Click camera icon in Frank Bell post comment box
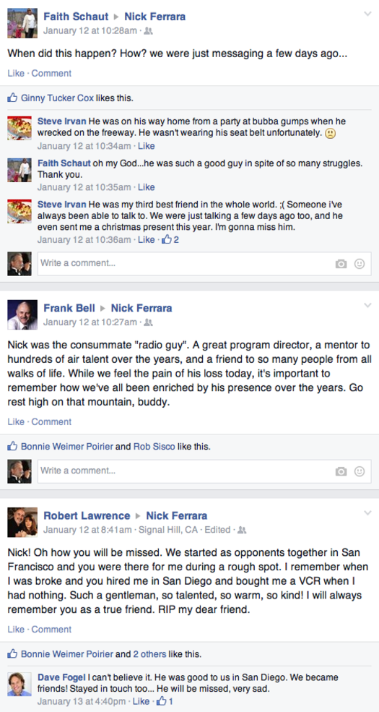Screen dimensions: 379x712 pyautogui.click(x=341, y=471)
